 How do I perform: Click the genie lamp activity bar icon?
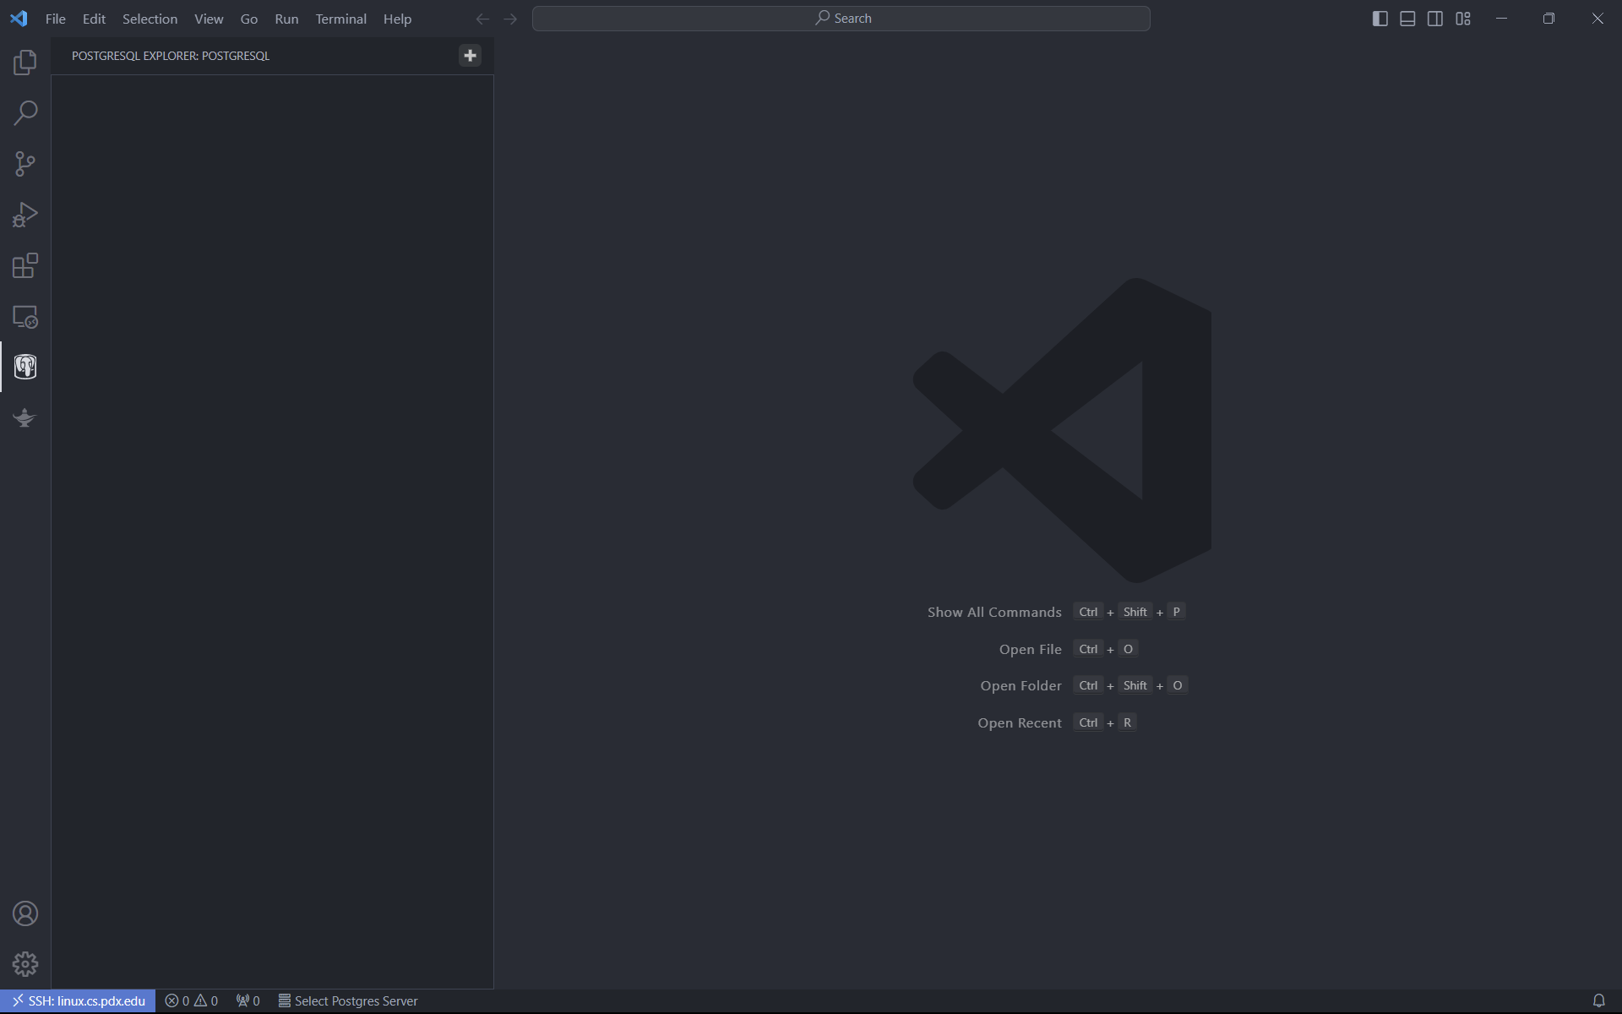25,417
